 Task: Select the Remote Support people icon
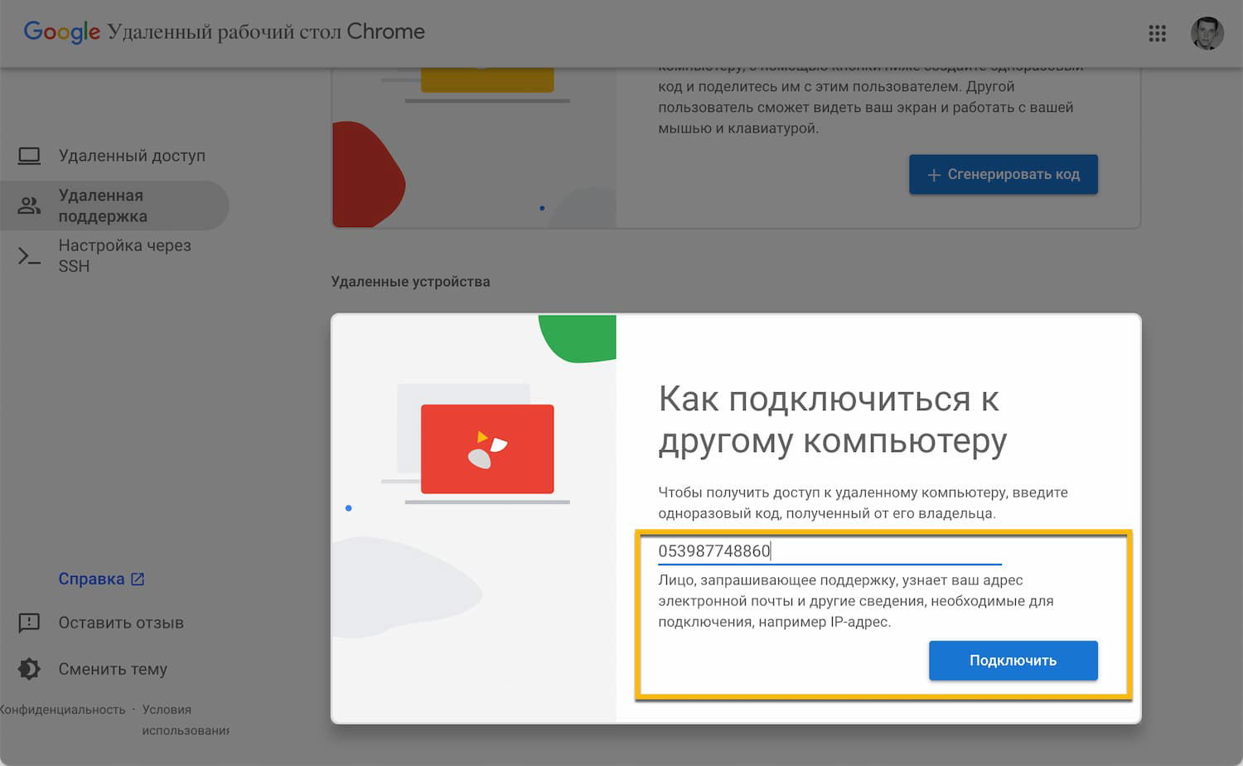(x=30, y=205)
